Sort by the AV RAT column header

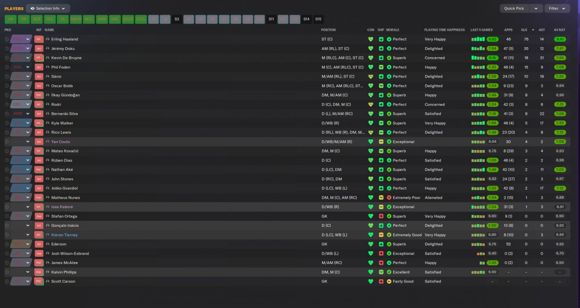point(559,30)
